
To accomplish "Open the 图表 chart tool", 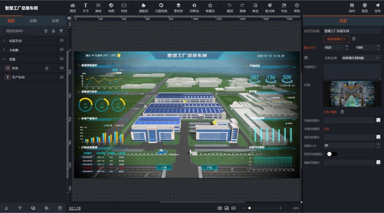I will coord(73,8).
